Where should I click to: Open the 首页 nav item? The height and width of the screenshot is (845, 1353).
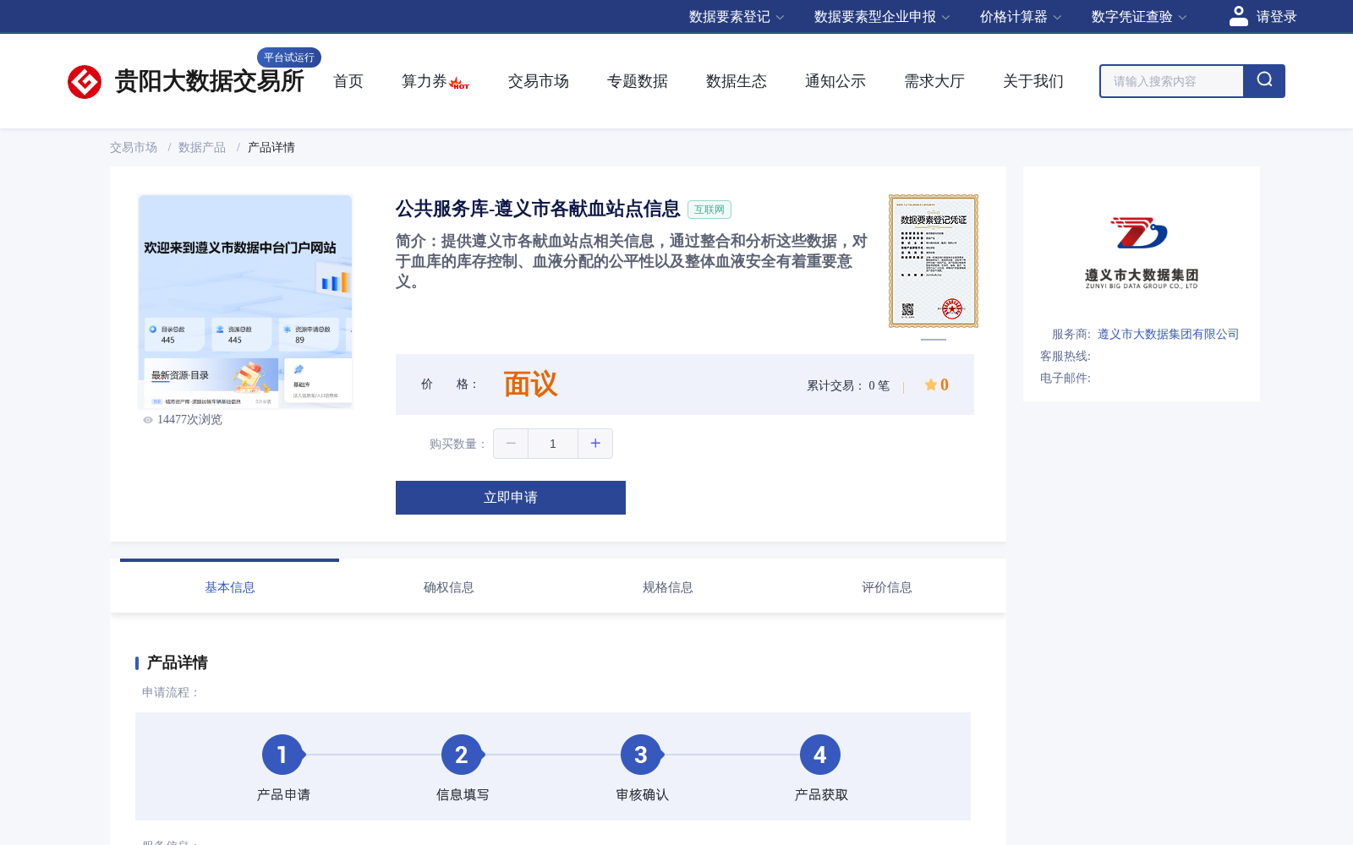(x=348, y=81)
